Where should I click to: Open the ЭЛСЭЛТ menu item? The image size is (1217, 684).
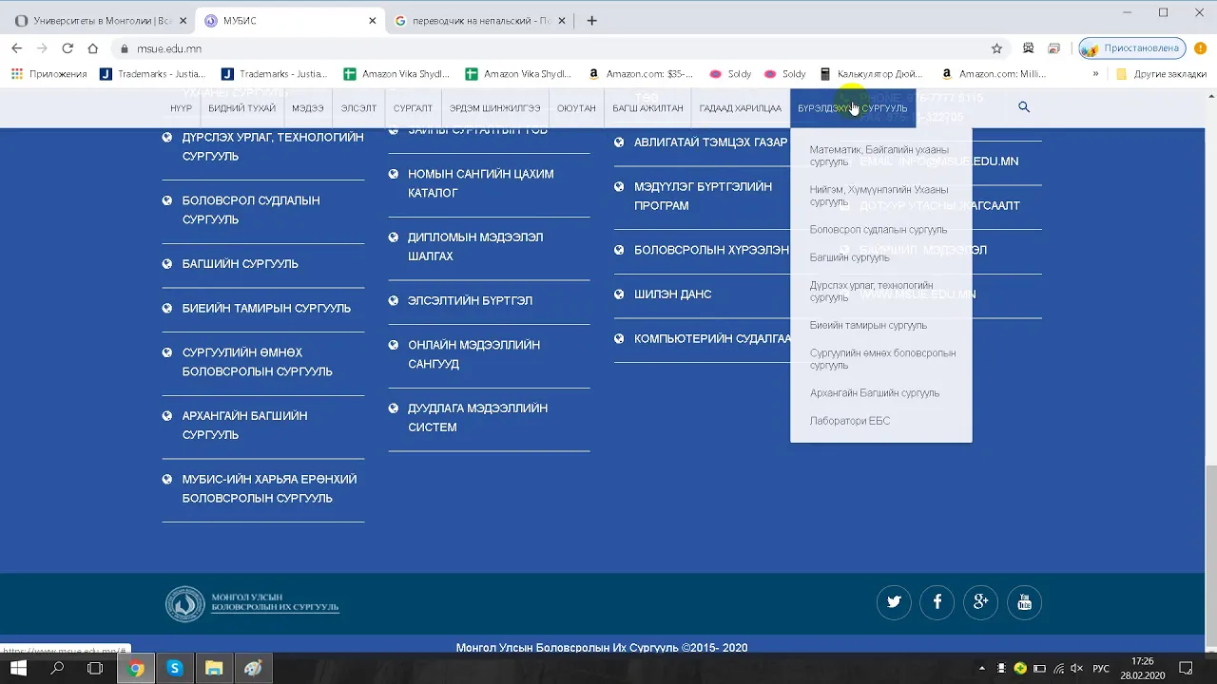point(358,108)
